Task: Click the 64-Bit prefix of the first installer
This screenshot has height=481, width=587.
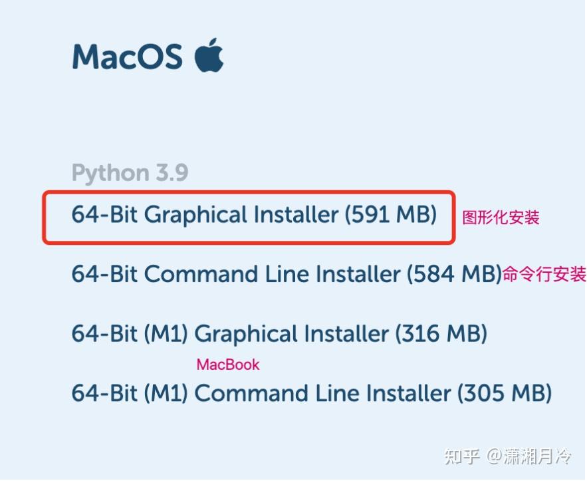Action: 105,216
